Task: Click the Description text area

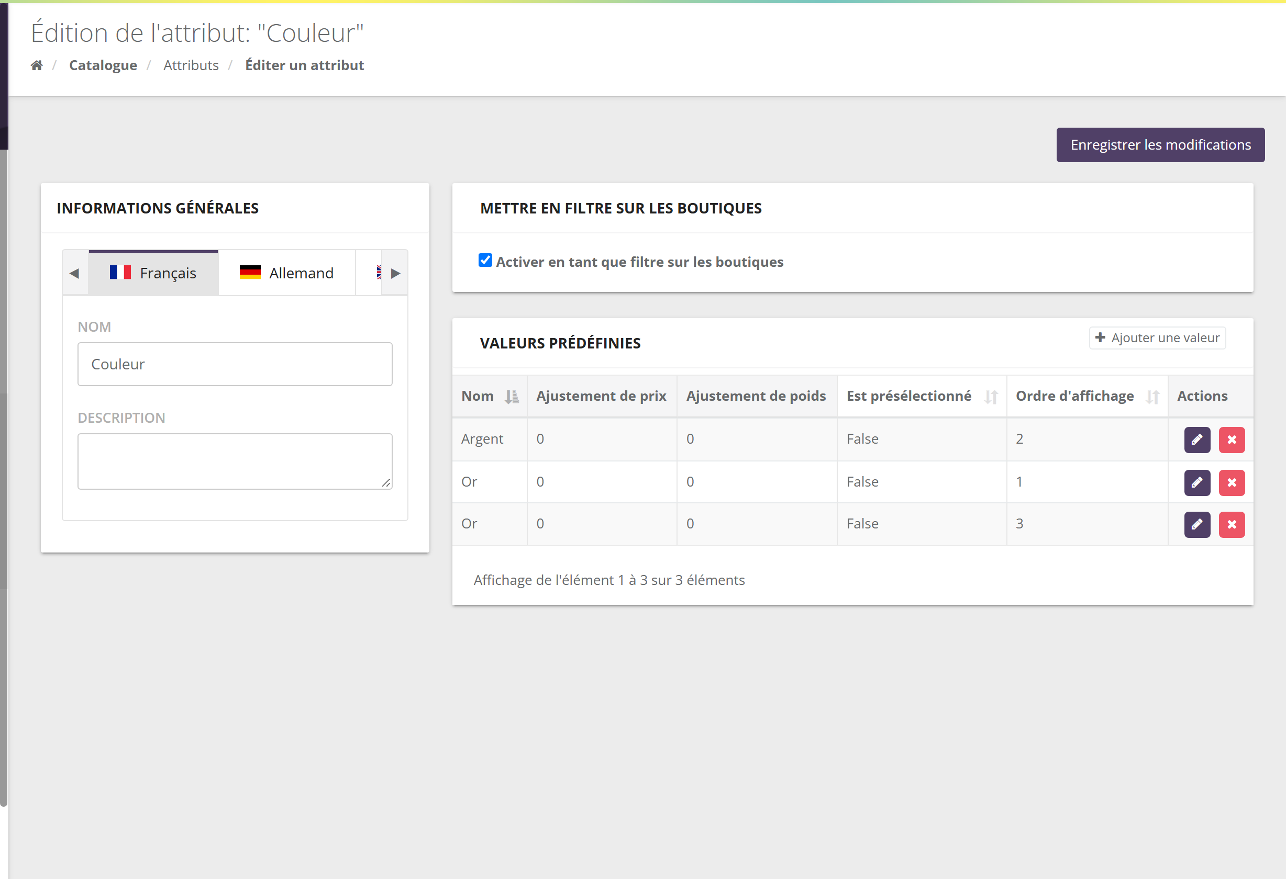Action: click(x=235, y=461)
